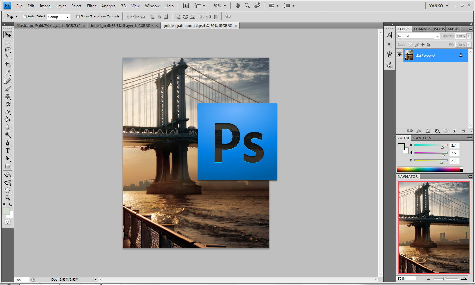Viewport: 475px width, 285px height.
Task: Select the Hand tool in toolbox
Action: coord(8,190)
